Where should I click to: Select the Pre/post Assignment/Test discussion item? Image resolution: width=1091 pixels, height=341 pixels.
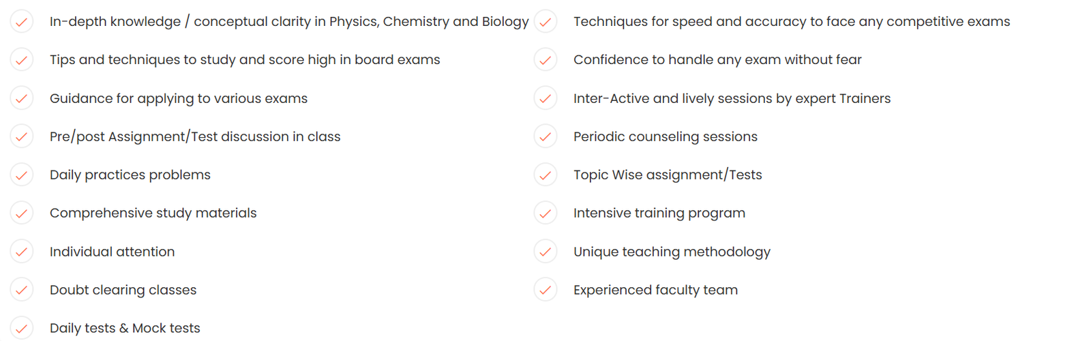tap(195, 136)
